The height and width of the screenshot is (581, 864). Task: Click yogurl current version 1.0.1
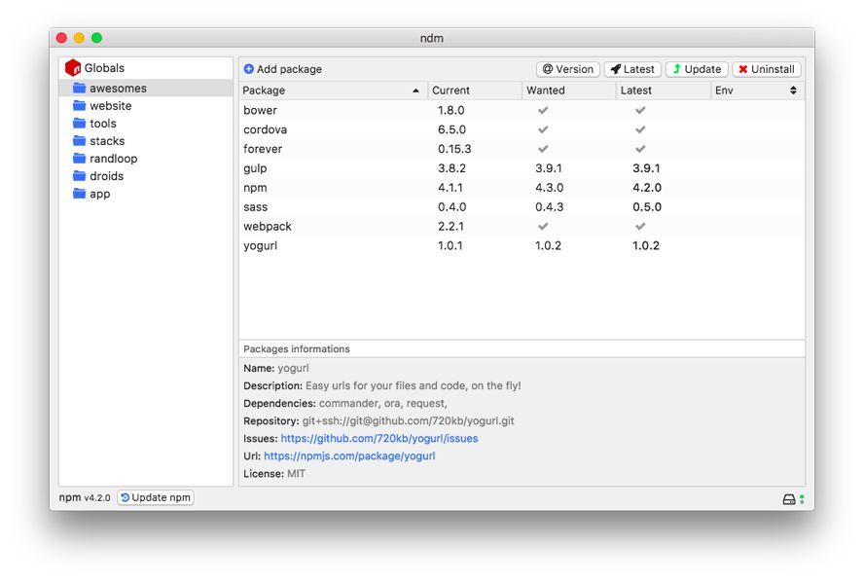pos(450,246)
